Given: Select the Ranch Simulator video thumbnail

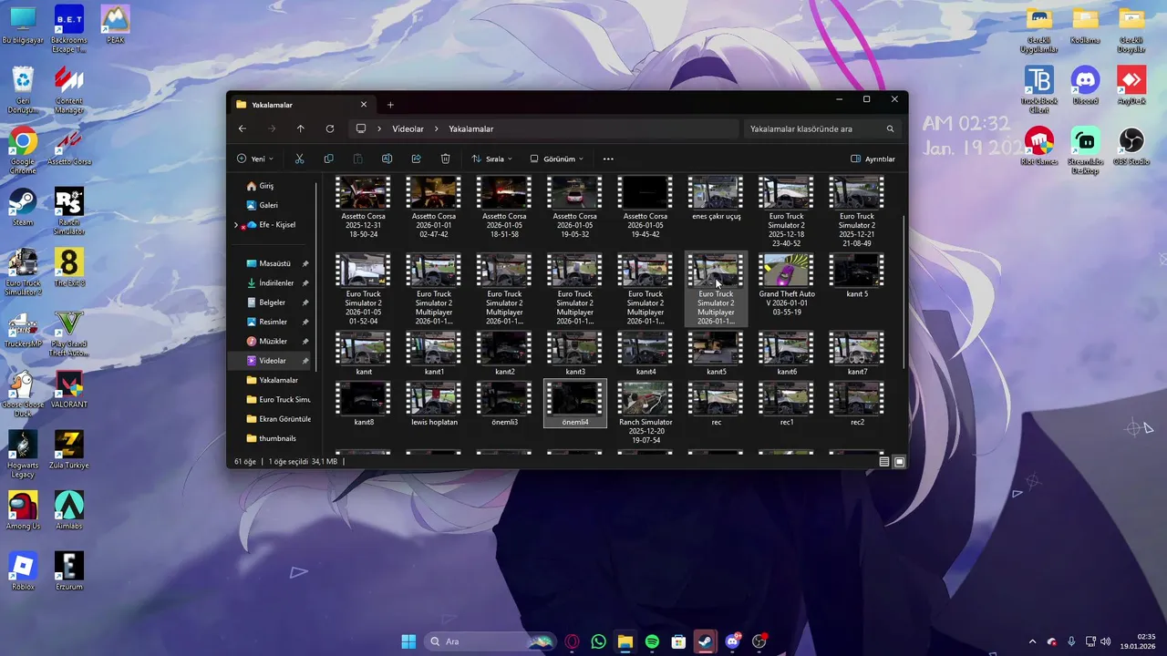Looking at the screenshot, I should click(x=645, y=398).
